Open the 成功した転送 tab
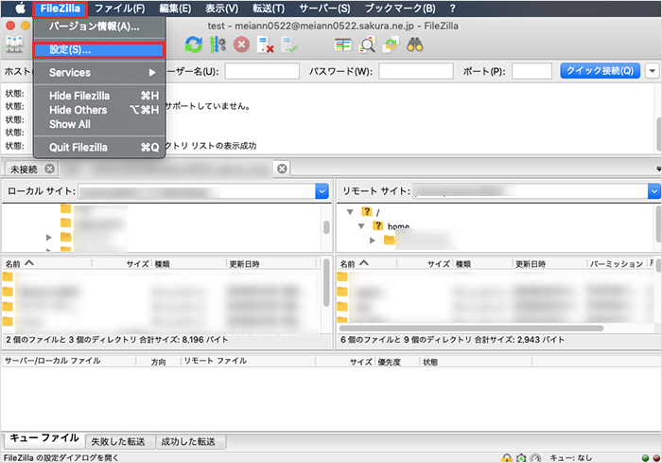This screenshot has height=463, width=662. (x=187, y=441)
